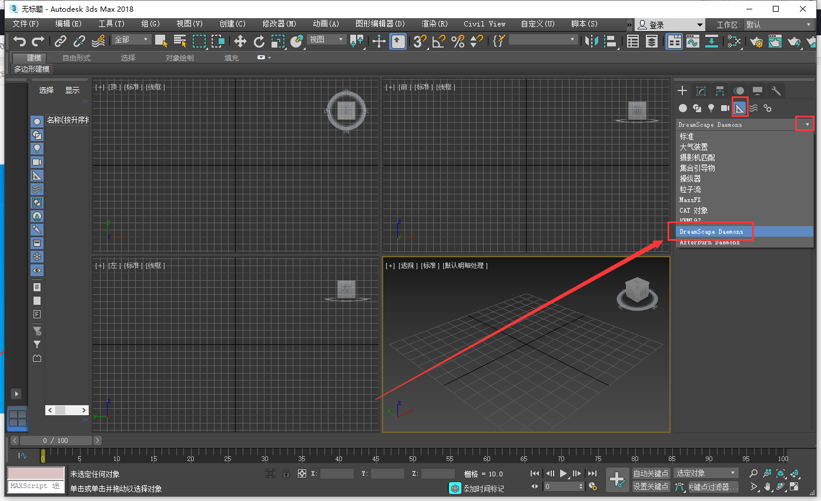821x501 pixels.
Task: Open the 登录 sign-in dropdown
Action: tap(670, 25)
